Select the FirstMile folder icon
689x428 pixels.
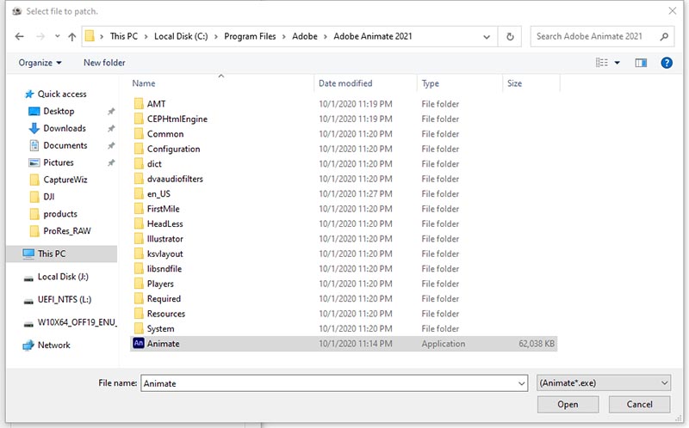pyautogui.click(x=139, y=209)
